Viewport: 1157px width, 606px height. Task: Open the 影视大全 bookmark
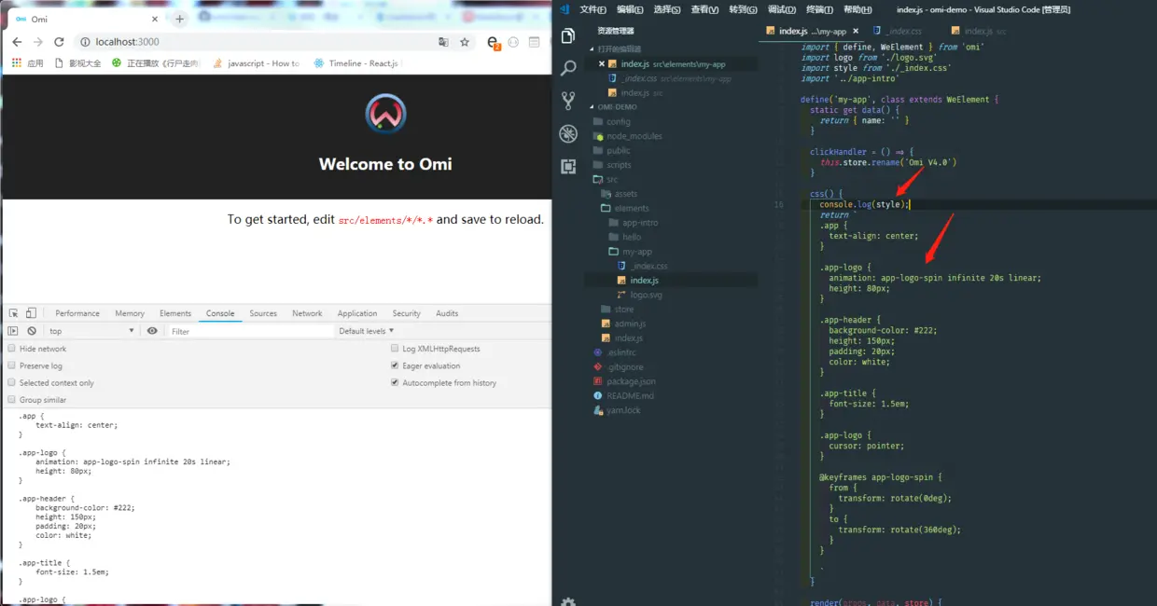click(78, 63)
